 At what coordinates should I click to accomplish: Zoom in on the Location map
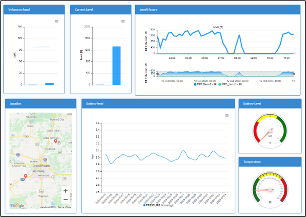click(65, 191)
